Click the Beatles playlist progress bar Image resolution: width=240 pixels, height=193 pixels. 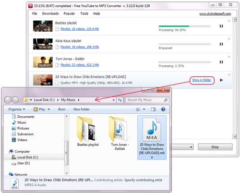[185, 26]
